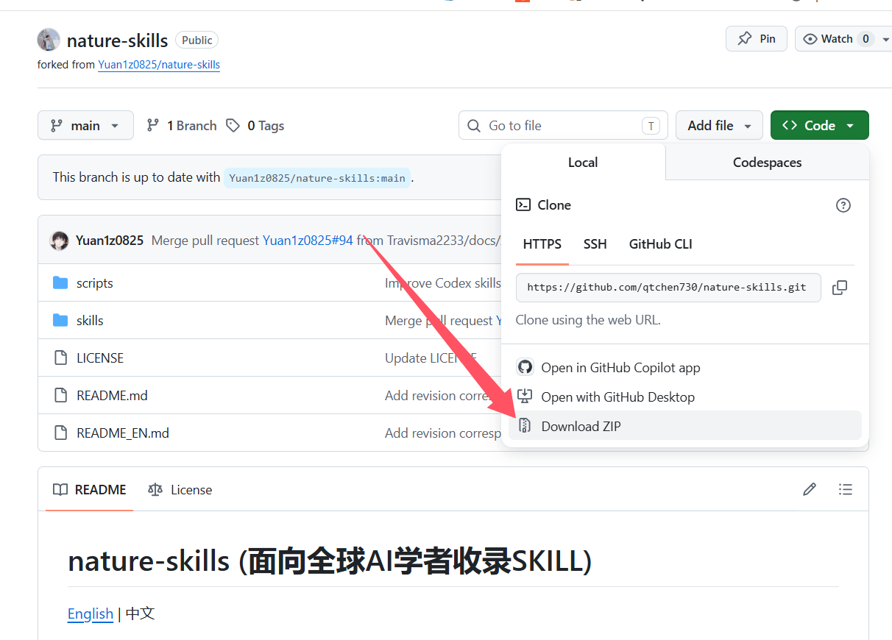This screenshot has width=892, height=640.
Task: Click the branch icon beside main
Action: pos(57,126)
